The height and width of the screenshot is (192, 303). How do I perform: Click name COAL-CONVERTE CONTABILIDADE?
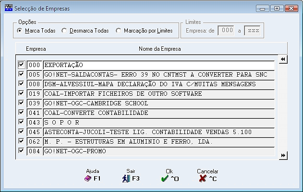(158, 113)
